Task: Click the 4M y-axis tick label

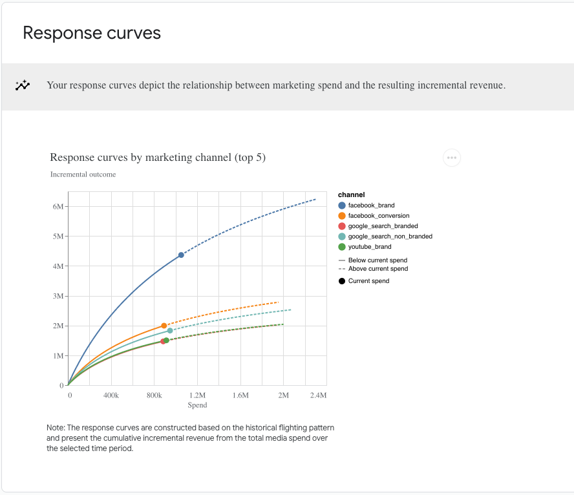Action: (x=58, y=266)
